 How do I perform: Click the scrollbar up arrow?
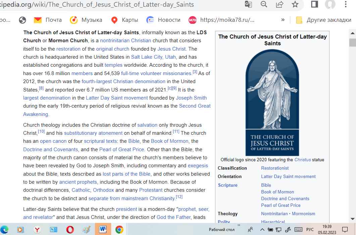[353, 33]
